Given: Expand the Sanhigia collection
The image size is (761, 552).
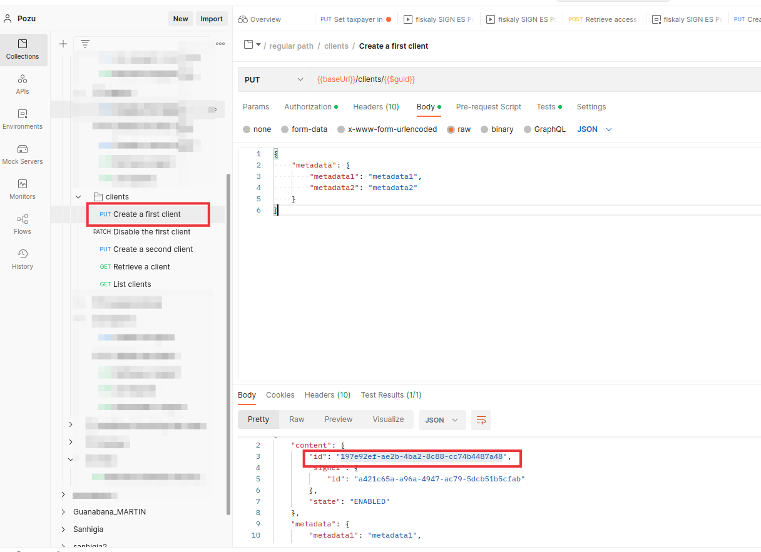Looking at the screenshot, I should point(63,529).
